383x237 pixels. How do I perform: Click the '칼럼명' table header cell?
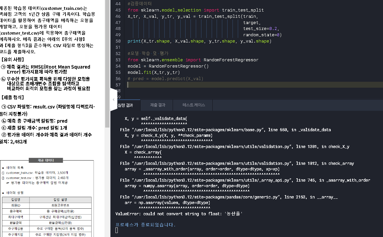tap(16, 199)
